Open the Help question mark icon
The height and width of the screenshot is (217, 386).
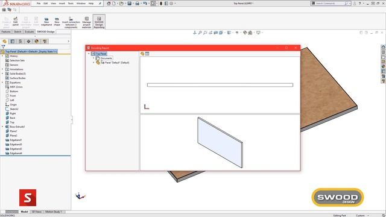point(359,4)
